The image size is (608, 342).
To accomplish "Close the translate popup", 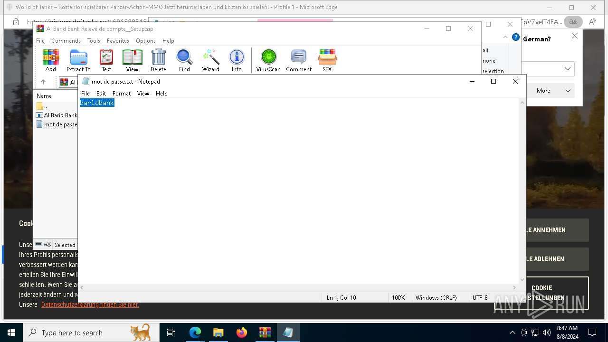I will click(x=574, y=36).
